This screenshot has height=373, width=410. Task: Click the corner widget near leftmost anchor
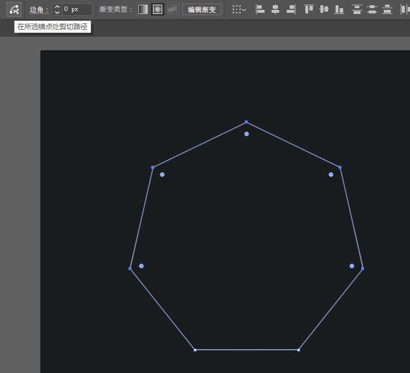point(141,266)
